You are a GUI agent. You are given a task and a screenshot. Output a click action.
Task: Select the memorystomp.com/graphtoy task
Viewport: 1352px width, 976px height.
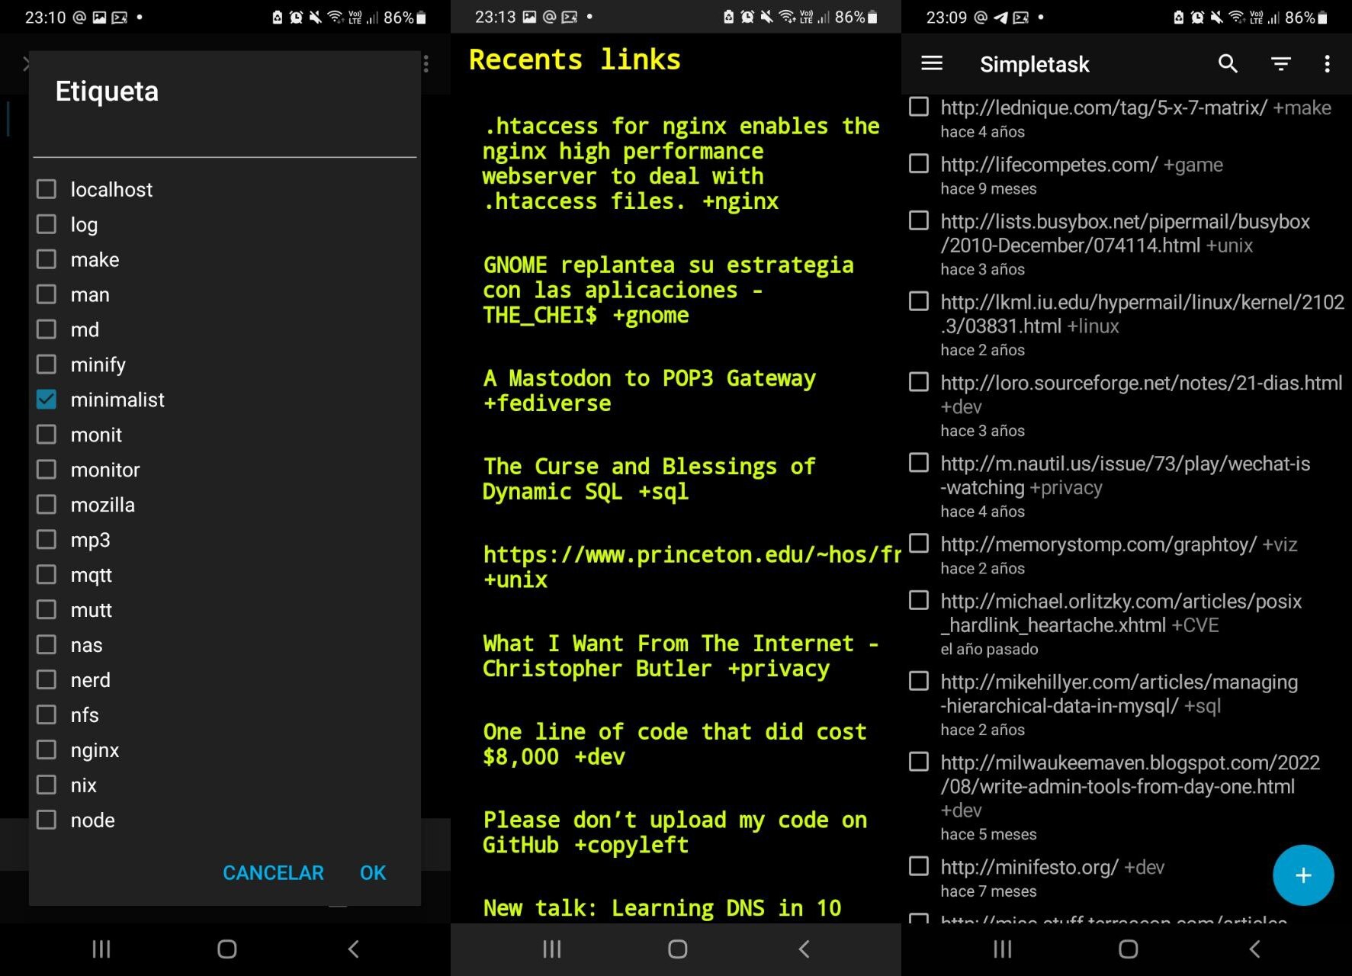point(1119,555)
